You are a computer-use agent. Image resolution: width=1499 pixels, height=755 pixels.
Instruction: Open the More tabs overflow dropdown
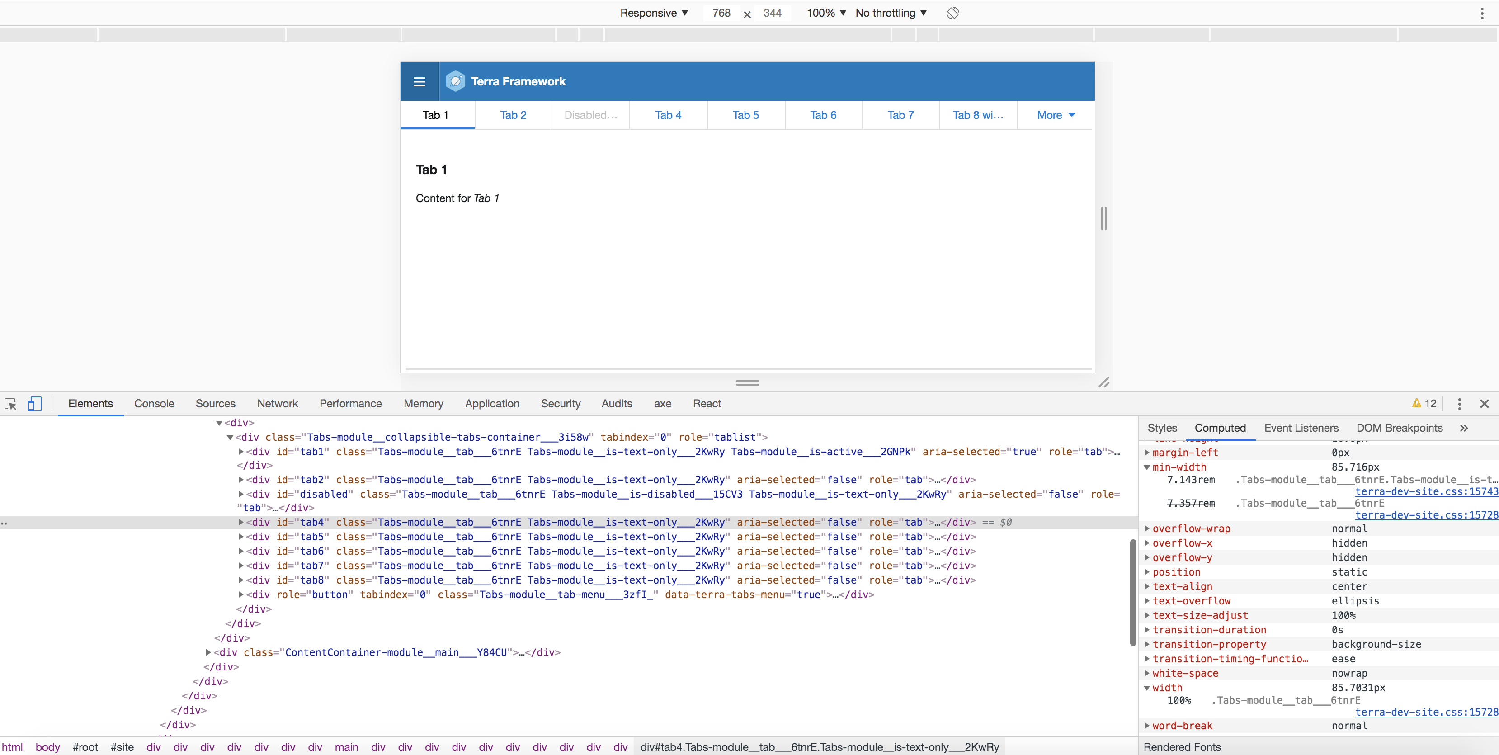pos(1055,115)
